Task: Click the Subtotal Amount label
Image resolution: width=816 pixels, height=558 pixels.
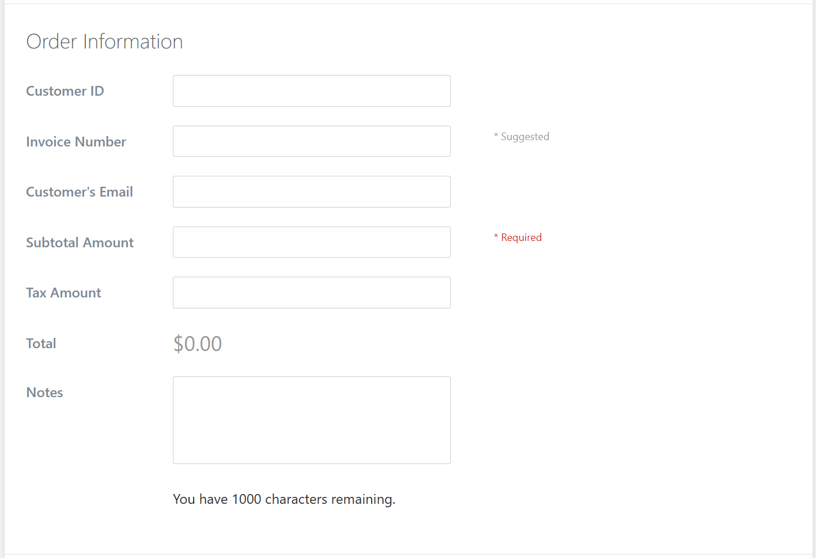Action: point(80,243)
